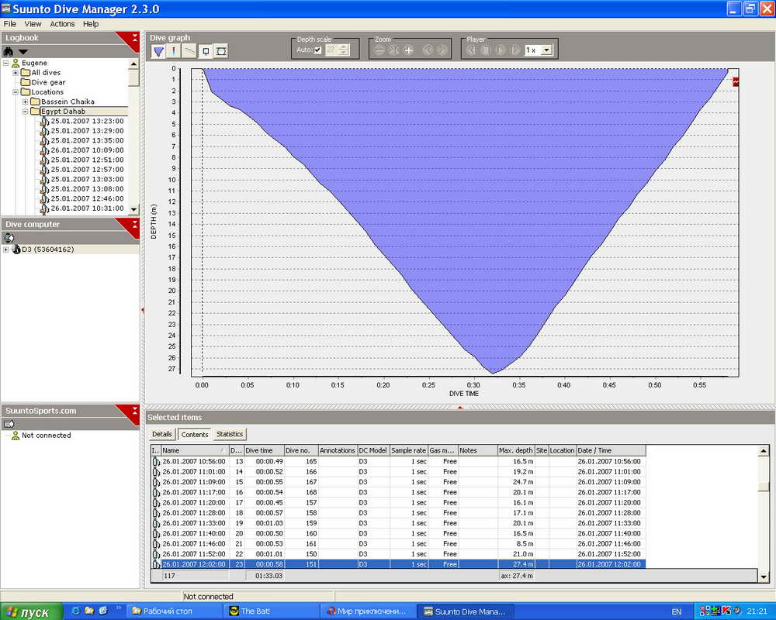Select table row 26.01.2007 11:09:00
This screenshot has height=620, width=776.
[398, 482]
